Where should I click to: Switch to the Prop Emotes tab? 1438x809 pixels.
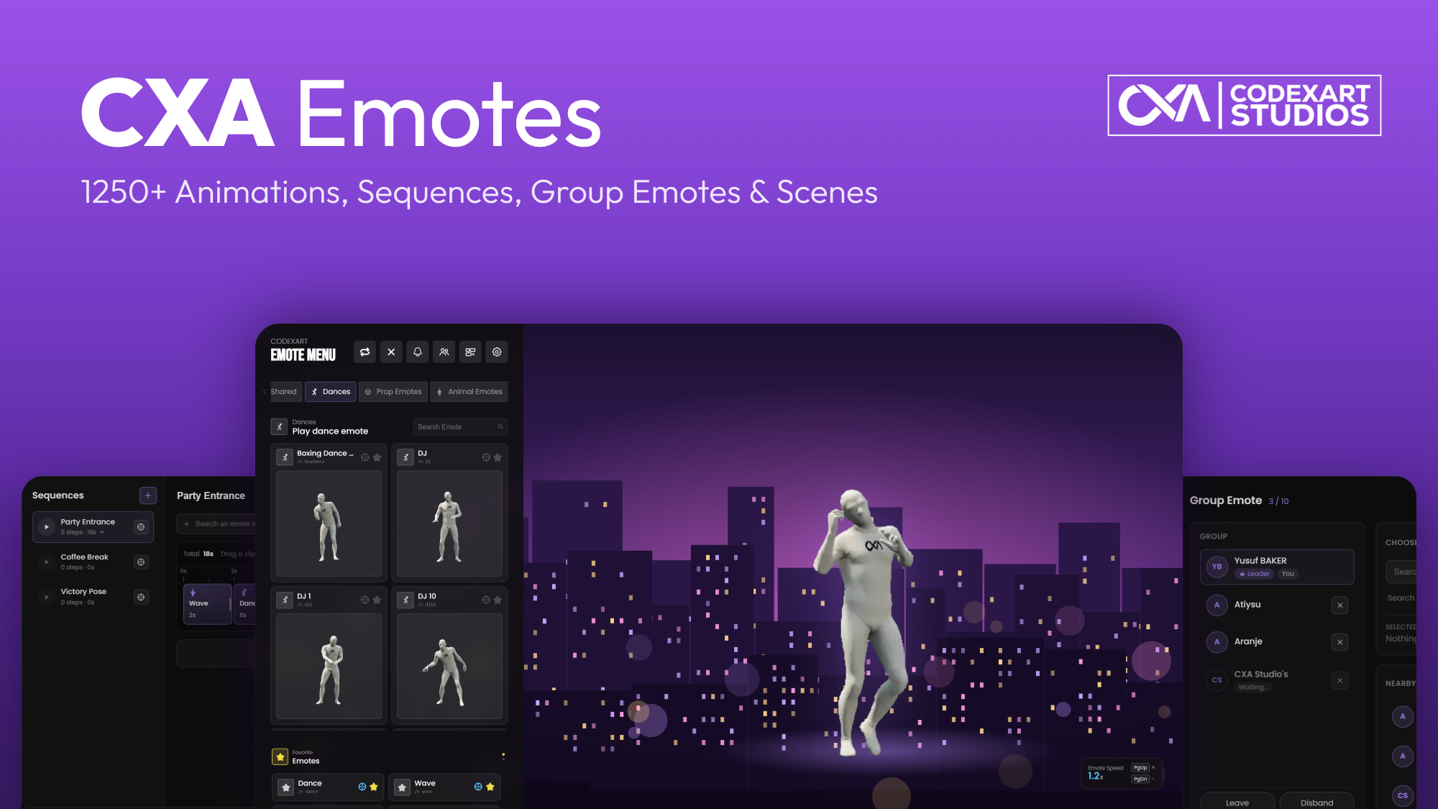click(393, 392)
